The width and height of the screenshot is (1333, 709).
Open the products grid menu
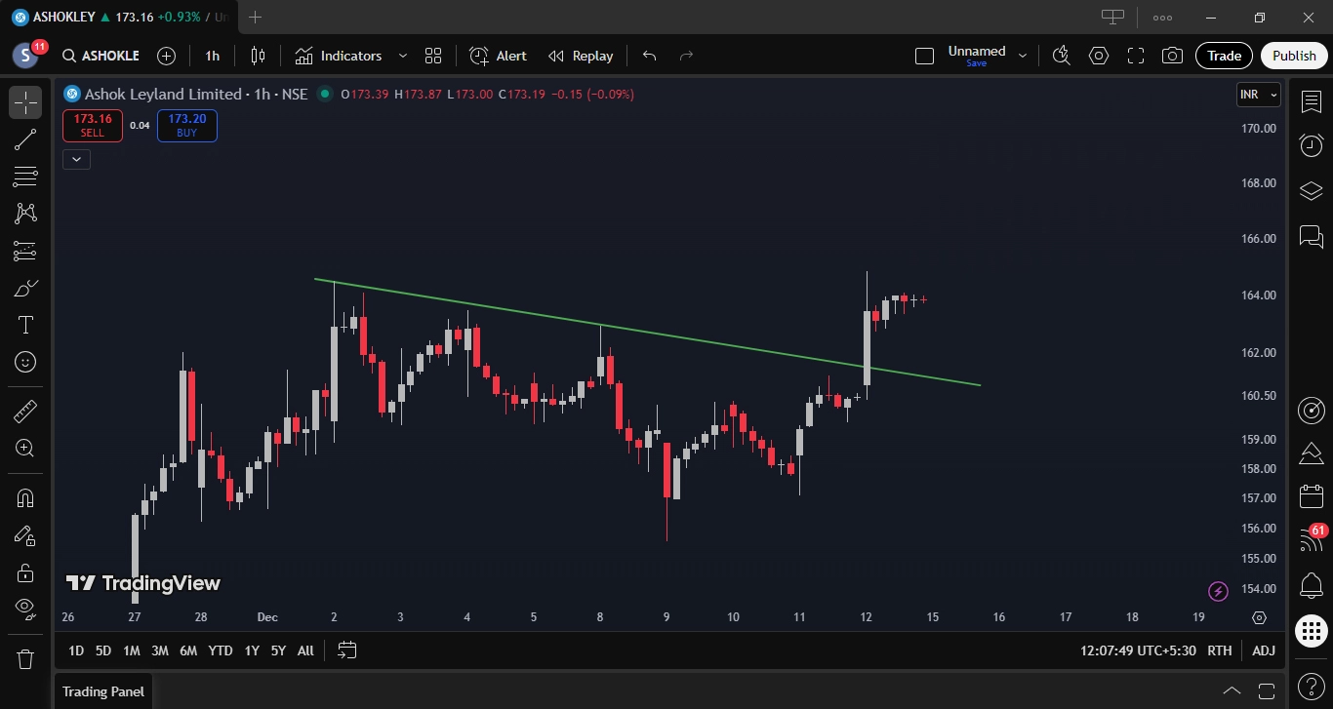point(1312,631)
